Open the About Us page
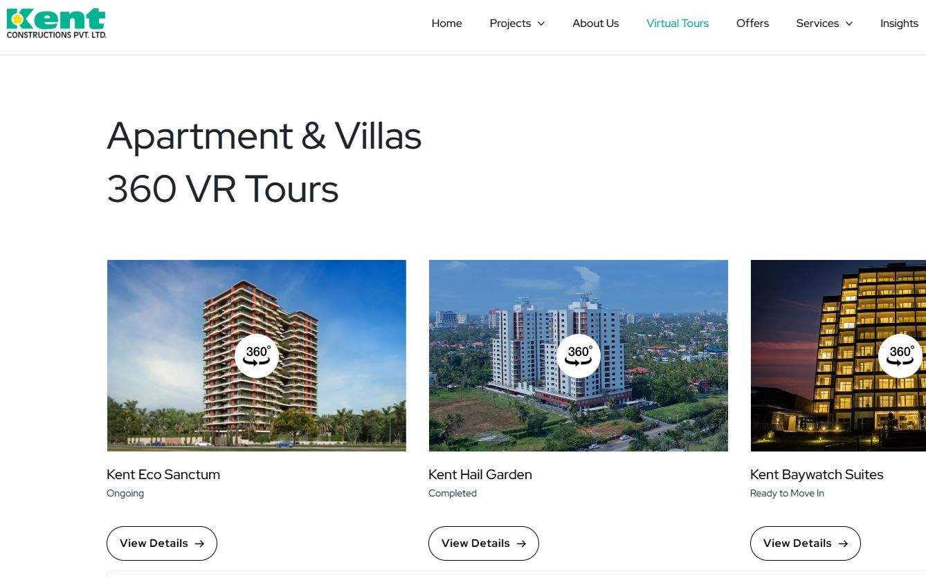 (595, 24)
